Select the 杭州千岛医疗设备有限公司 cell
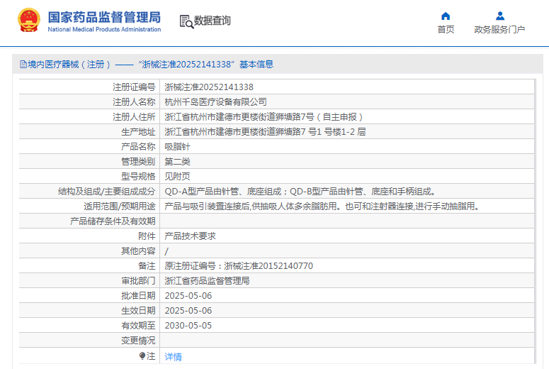 (215, 101)
